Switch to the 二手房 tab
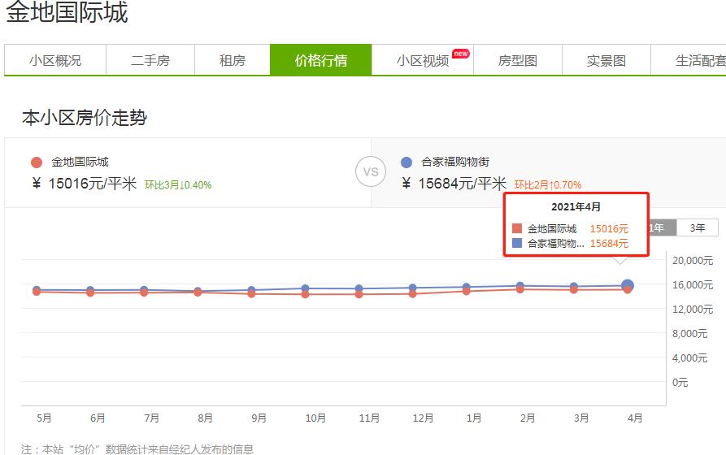The height and width of the screenshot is (455, 726). 150,60
